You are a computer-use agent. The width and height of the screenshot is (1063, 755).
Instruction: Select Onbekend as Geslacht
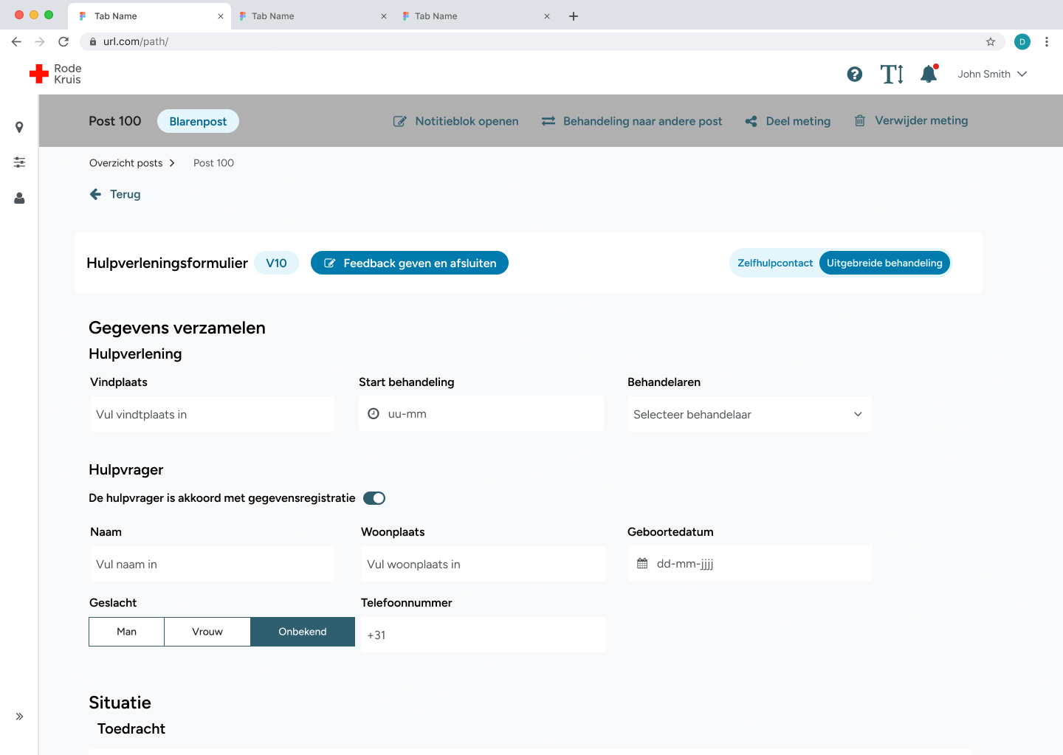point(303,632)
